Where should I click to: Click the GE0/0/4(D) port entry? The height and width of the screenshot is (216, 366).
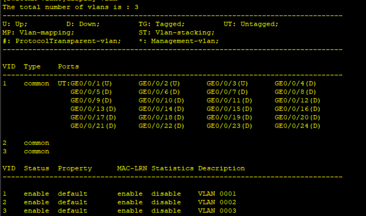click(x=295, y=83)
